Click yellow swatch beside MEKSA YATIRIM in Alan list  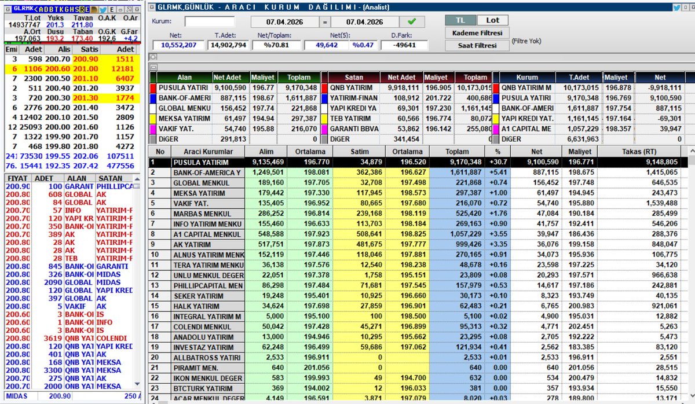(x=153, y=118)
